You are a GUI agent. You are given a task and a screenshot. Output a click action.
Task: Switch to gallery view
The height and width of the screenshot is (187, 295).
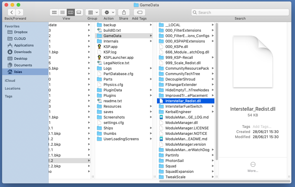coord(79,12)
